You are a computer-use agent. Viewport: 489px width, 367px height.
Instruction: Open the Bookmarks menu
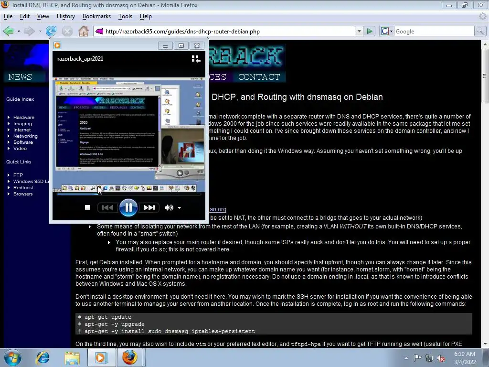(96, 16)
